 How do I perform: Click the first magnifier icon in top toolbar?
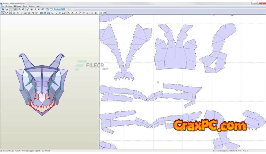pyautogui.click(x=20, y=9)
